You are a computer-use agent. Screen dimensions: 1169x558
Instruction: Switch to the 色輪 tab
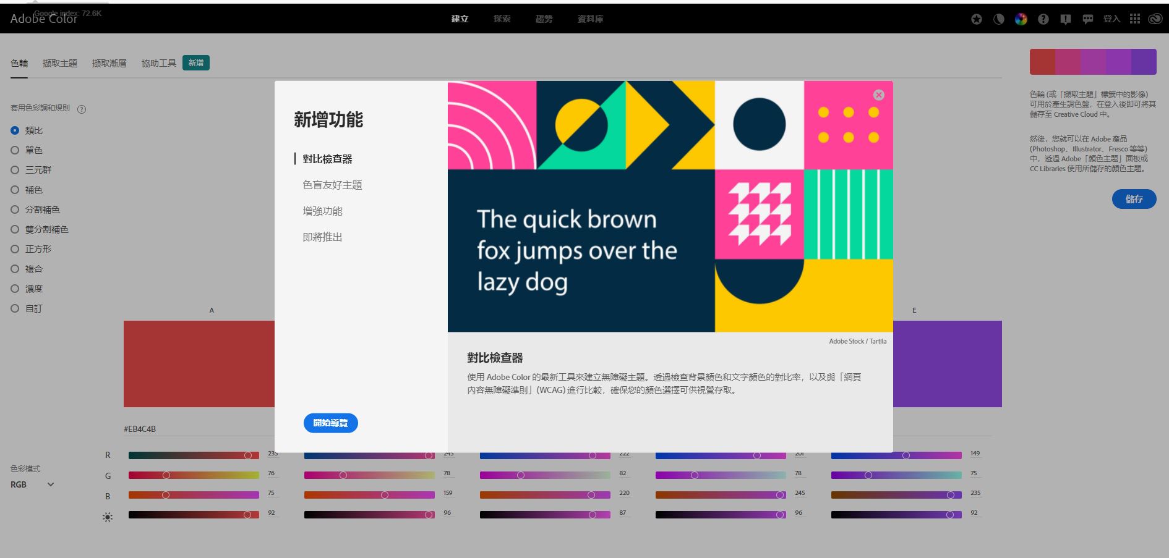click(19, 63)
